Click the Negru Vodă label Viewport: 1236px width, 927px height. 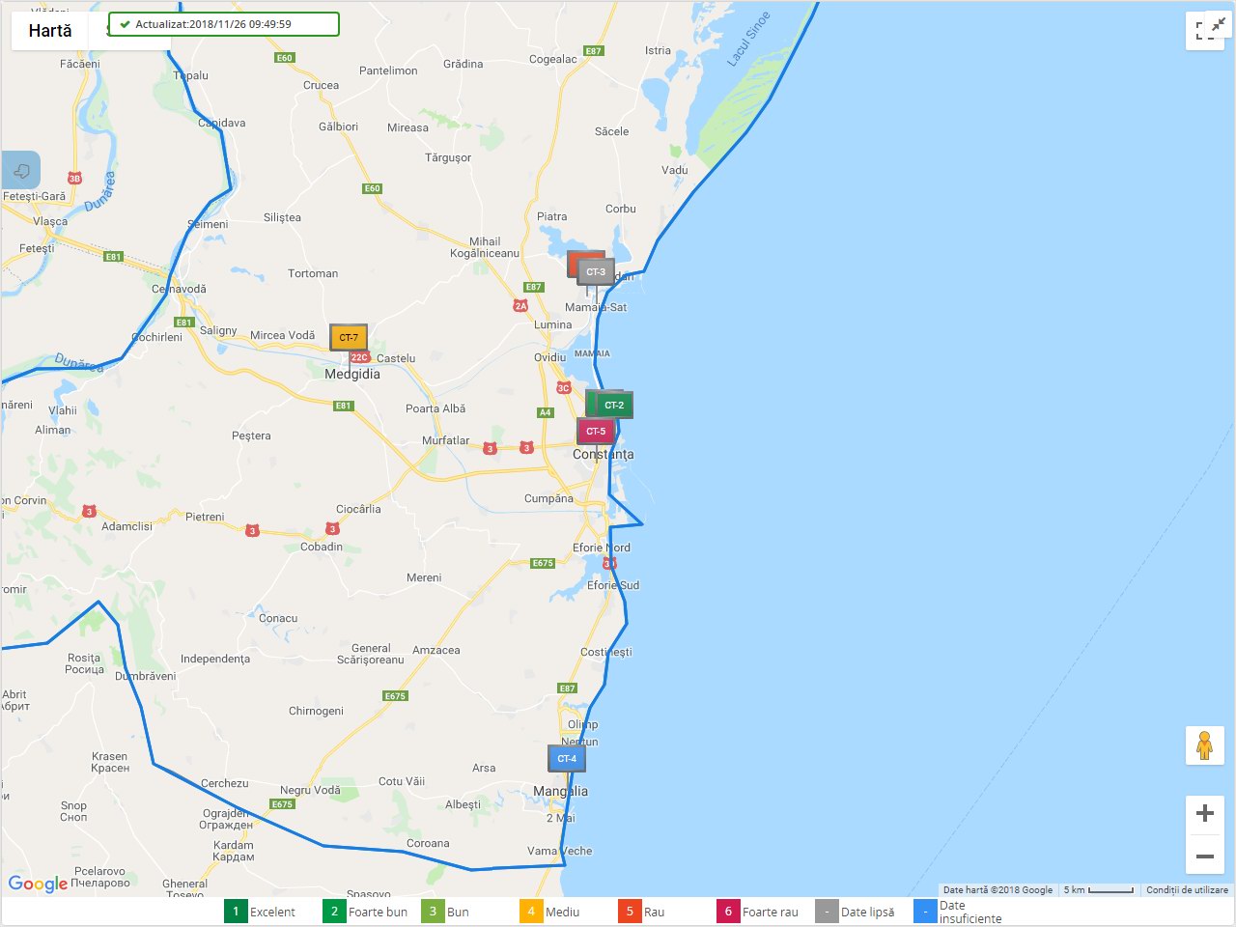point(310,790)
